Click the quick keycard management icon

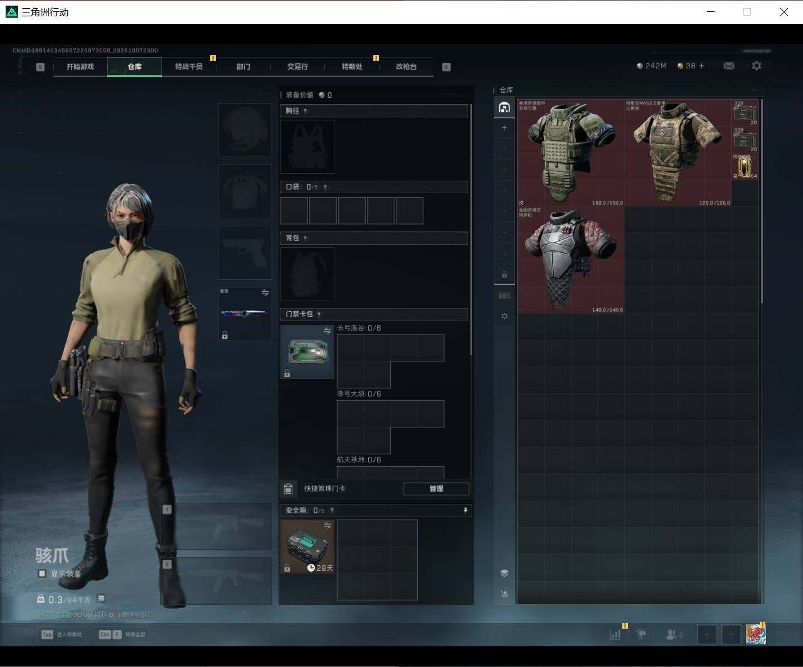(x=289, y=489)
